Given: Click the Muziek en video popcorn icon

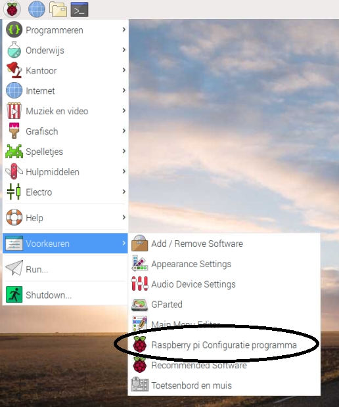Looking at the screenshot, I should [14, 110].
